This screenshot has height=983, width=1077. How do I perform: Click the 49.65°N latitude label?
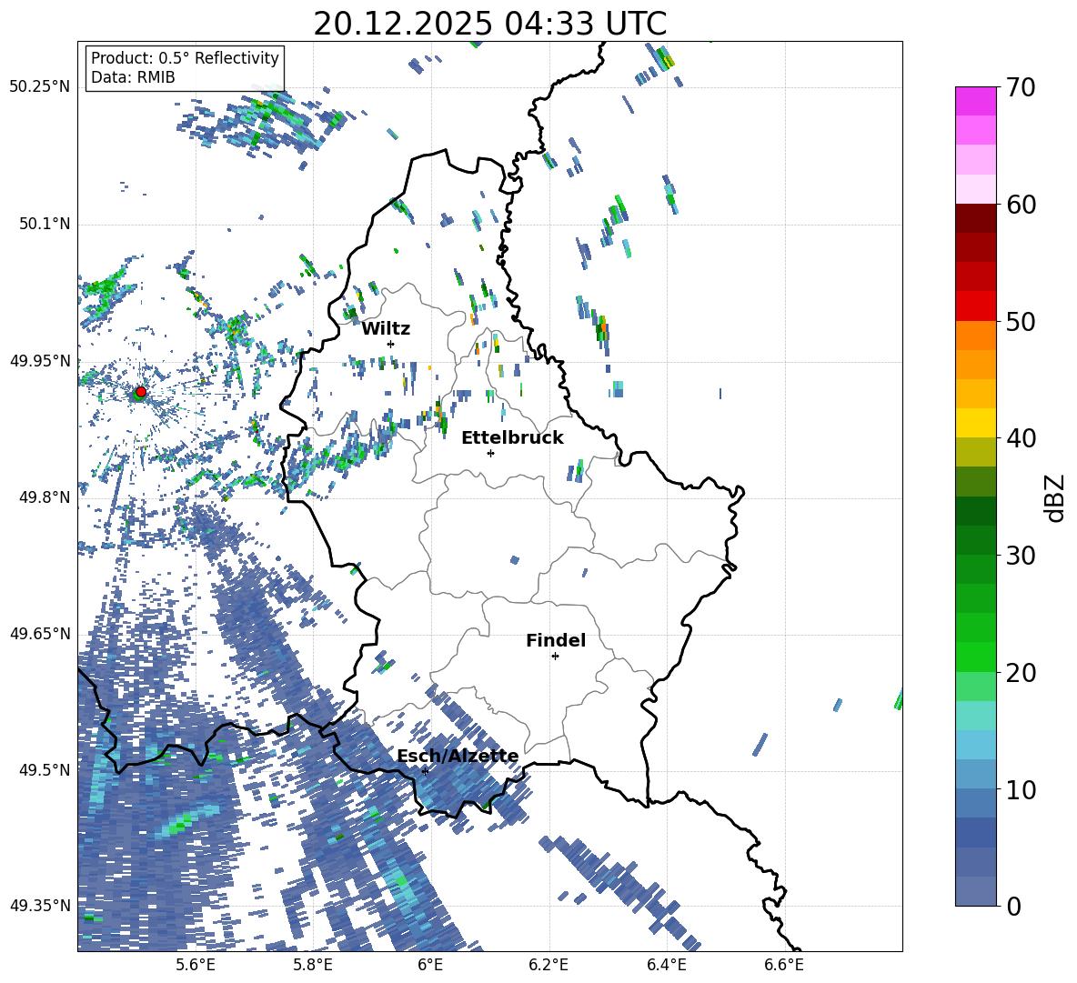(40, 634)
